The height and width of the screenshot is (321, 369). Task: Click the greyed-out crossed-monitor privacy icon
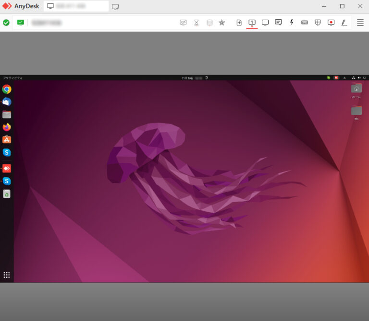pyautogui.click(x=183, y=23)
